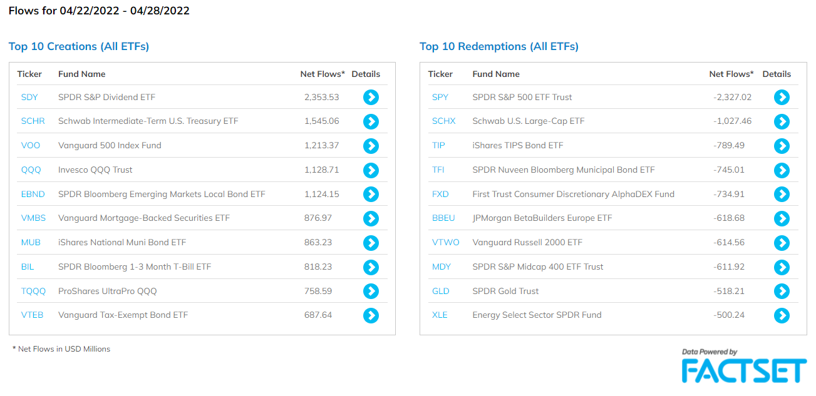This screenshot has width=816, height=396.
Task: Follow the MDY ticker link
Action: click(x=442, y=267)
